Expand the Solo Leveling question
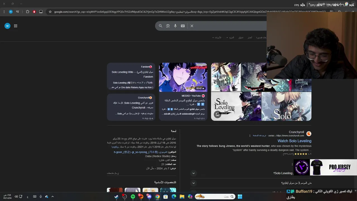The width and height of the screenshot is (357, 201). 193,173
